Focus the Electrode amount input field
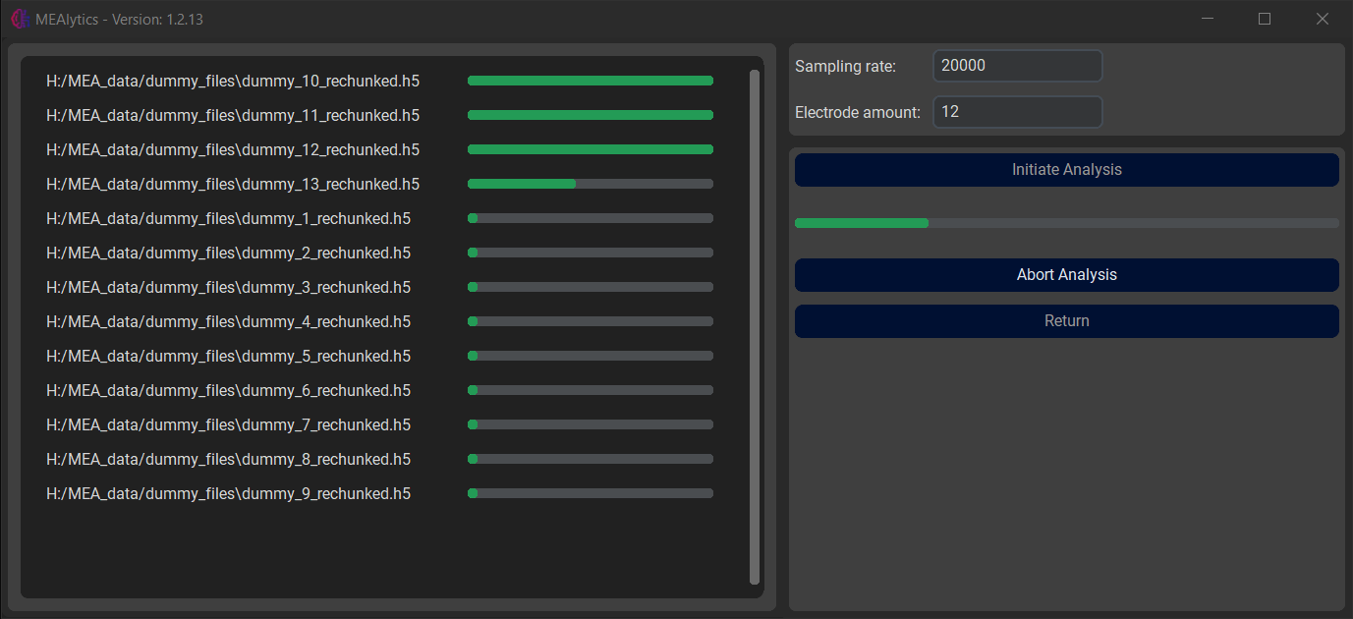1353x619 pixels. coord(1017,112)
